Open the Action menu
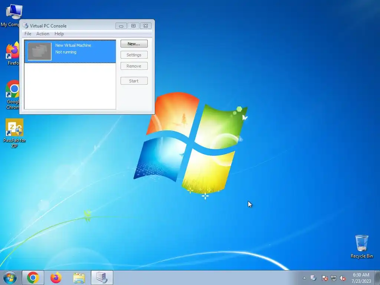This screenshot has width=380, height=285. click(43, 34)
